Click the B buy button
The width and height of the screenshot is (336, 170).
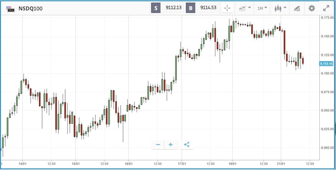190,8
